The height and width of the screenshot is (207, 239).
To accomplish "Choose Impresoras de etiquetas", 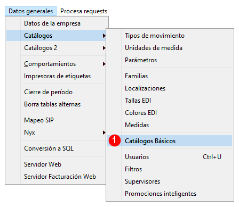I will point(56,76).
